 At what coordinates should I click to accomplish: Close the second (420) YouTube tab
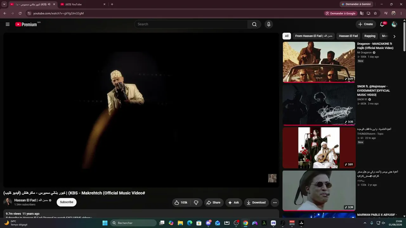pos(104,4)
